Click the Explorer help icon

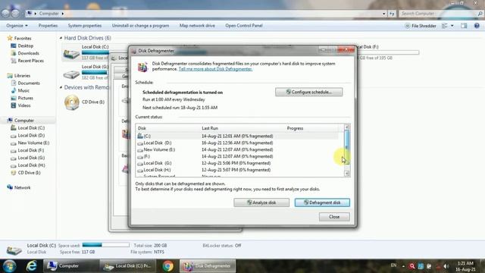477,26
